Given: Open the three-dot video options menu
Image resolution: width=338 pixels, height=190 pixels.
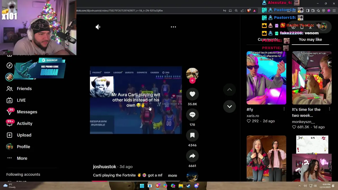Looking at the screenshot, I should (173, 27).
